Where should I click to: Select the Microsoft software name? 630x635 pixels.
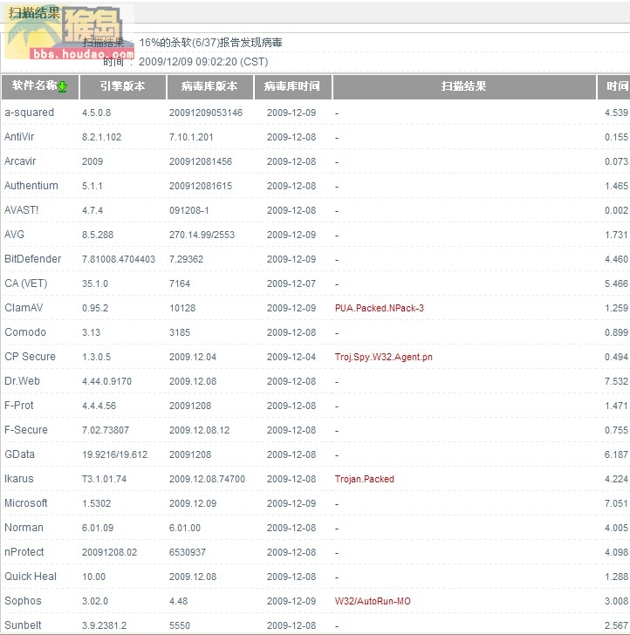(x=26, y=503)
